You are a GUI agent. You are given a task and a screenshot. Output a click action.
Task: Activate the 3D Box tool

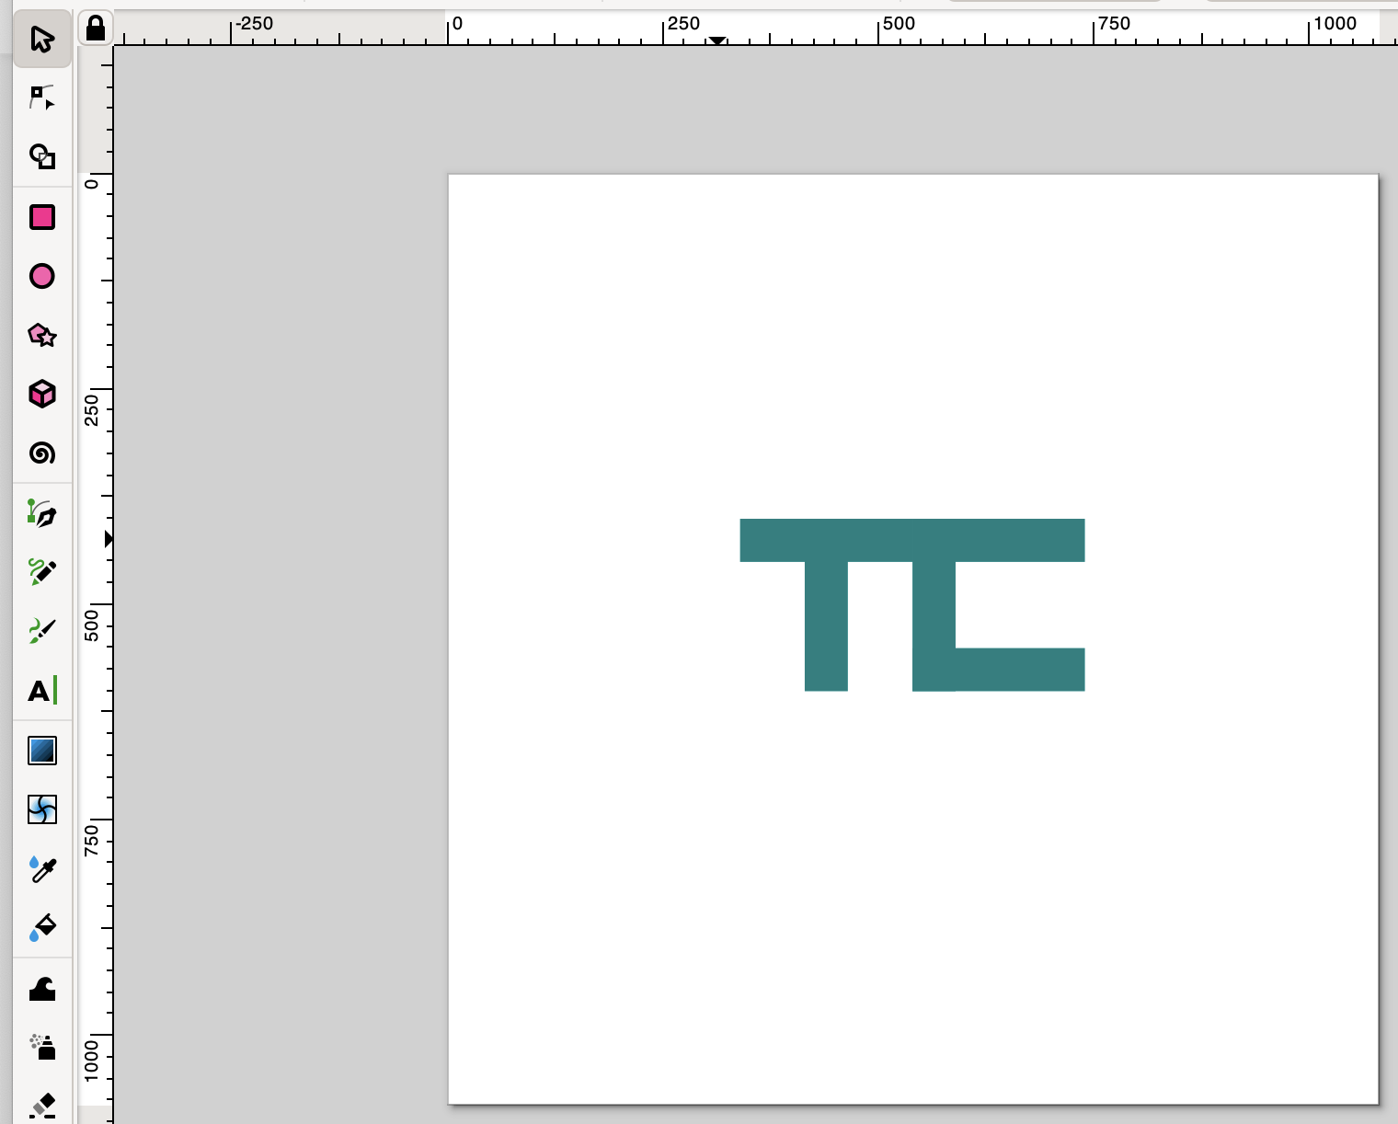click(x=42, y=394)
